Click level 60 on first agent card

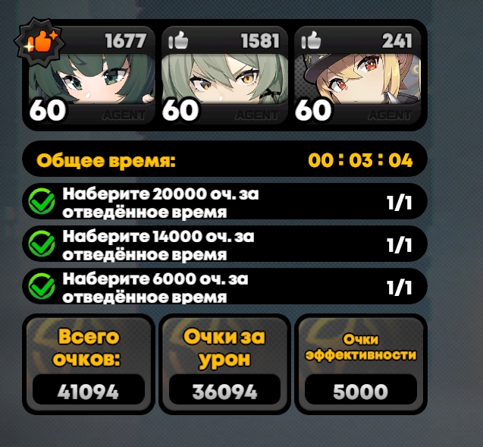coord(48,110)
